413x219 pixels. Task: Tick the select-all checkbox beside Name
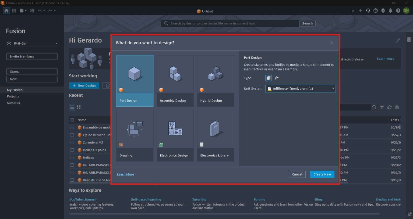[x=72, y=120]
